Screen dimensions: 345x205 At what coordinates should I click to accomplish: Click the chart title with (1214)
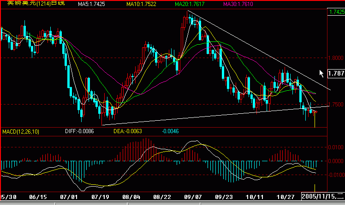click(x=36, y=3)
